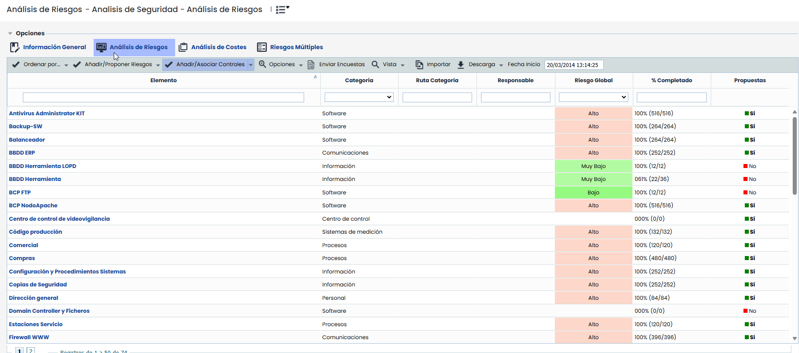Image resolution: width=799 pixels, height=353 pixels.
Task: Click the Fecha Inicio date field
Action: coord(573,65)
